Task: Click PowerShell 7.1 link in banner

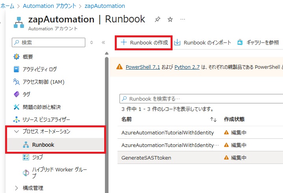Action: [x=143, y=67]
